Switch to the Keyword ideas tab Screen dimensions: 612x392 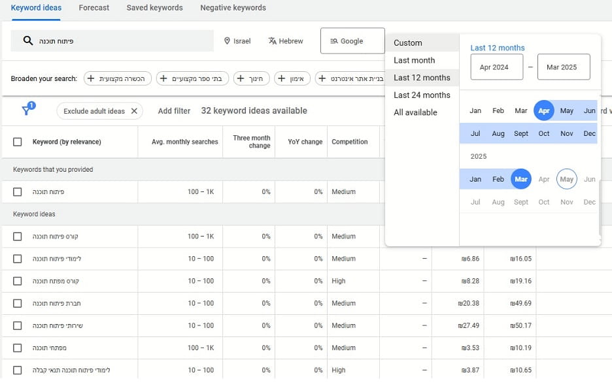[x=36, y=8]
